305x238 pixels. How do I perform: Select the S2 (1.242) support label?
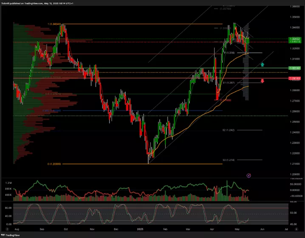coord(228,130)
